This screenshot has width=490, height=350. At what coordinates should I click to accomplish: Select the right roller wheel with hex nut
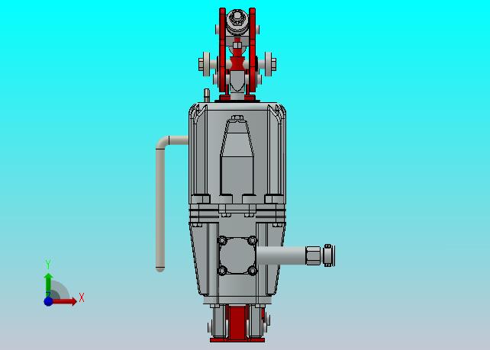pyautogui.click(x=270, y=64)
